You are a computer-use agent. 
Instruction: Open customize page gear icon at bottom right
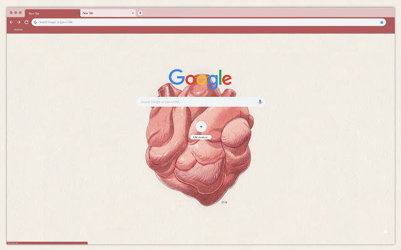(386, 232)
